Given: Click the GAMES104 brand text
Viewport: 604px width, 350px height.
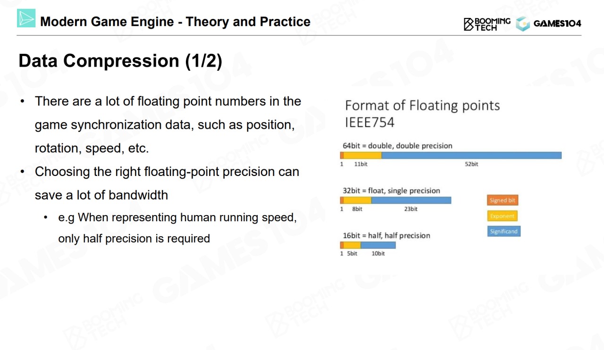Looking at the screenshot, I should [557, 24].
